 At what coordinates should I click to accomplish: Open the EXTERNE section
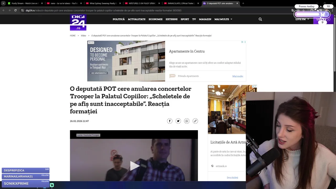tap(171, 19)
